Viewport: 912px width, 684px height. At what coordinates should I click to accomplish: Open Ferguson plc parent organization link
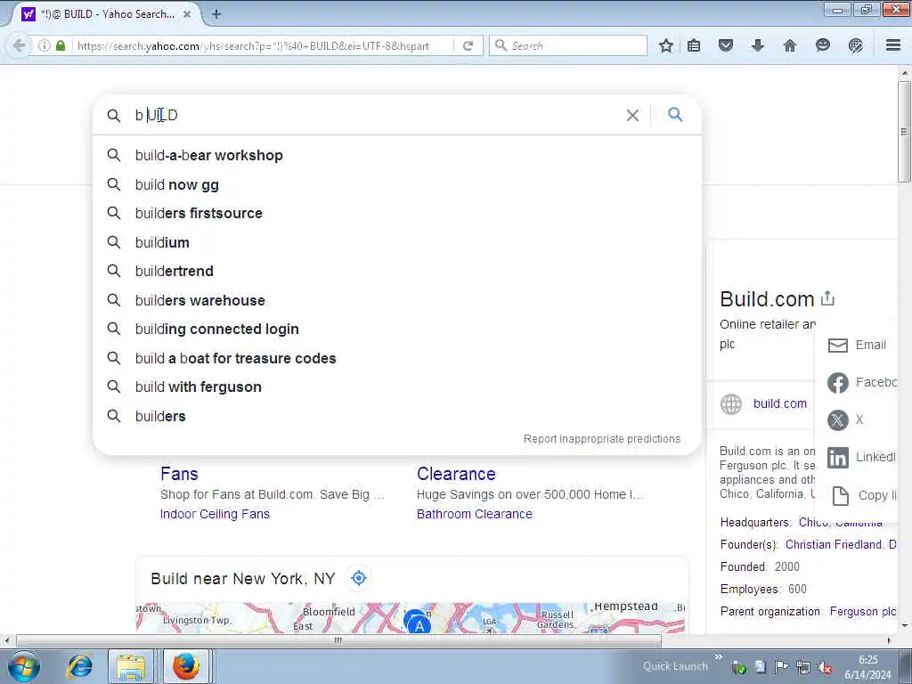click(x=862, y=611)
